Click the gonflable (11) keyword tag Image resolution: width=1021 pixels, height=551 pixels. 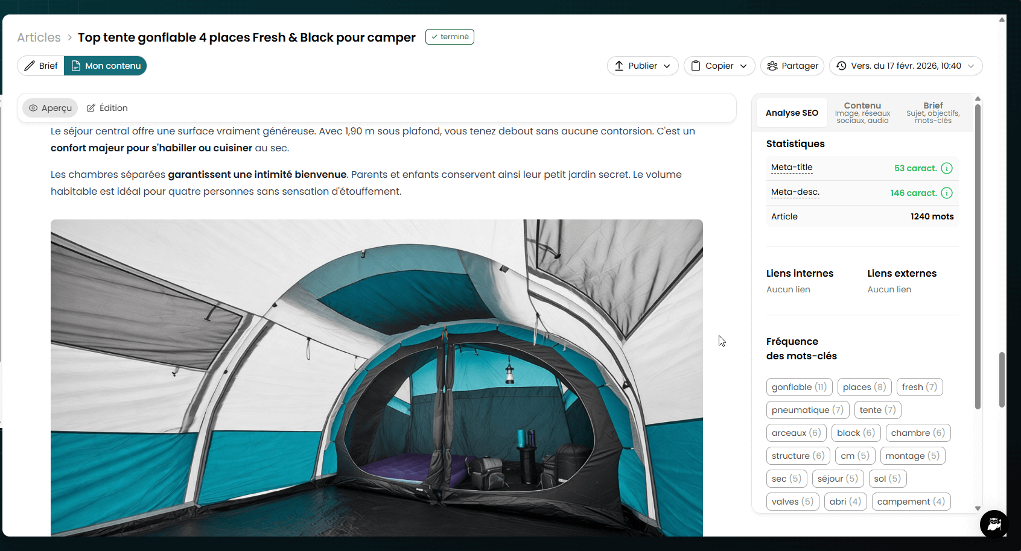799,387
